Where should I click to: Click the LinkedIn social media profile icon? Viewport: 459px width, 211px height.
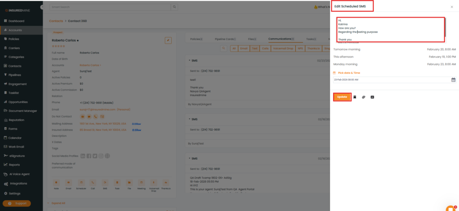click(83, 156)
